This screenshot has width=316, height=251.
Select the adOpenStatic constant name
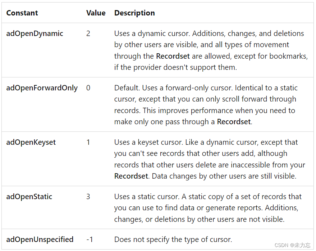click(x=29, y=197)
